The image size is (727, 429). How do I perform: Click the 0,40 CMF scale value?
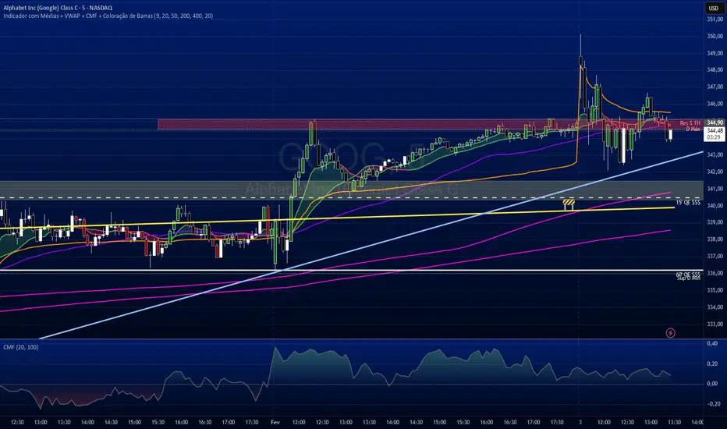click(x=712, y=344)
